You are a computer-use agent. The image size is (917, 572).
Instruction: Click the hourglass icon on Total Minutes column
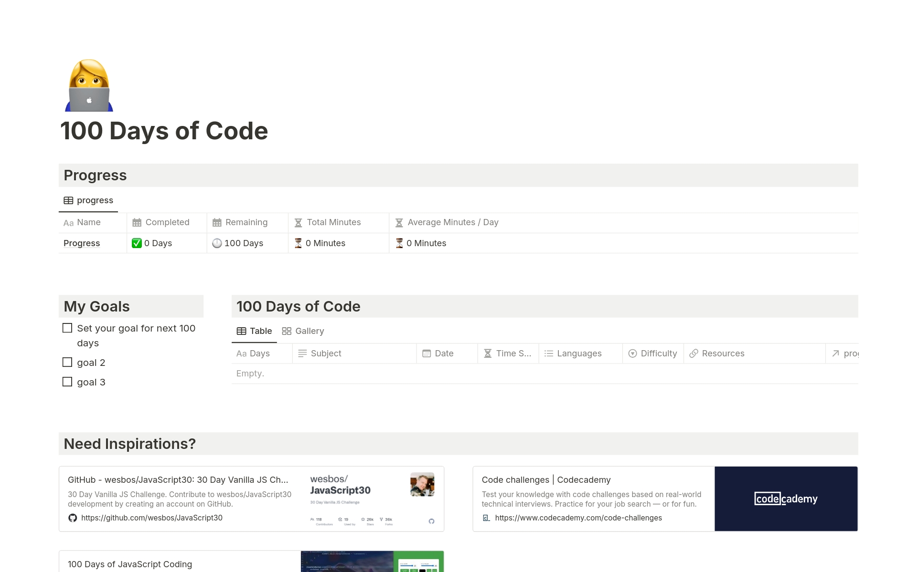coord(299,222)
